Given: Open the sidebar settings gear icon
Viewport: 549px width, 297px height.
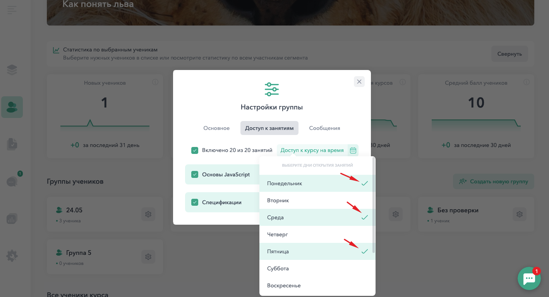Looking at the screenshot, I should (x=12, y=256).
